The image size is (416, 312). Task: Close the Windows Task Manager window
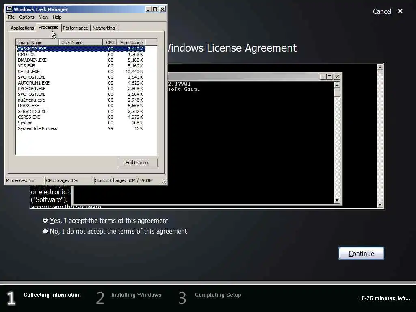[162, 9]
